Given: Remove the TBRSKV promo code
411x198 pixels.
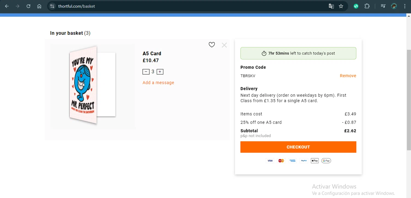Looking at the screenshot, I should [348, 76].
